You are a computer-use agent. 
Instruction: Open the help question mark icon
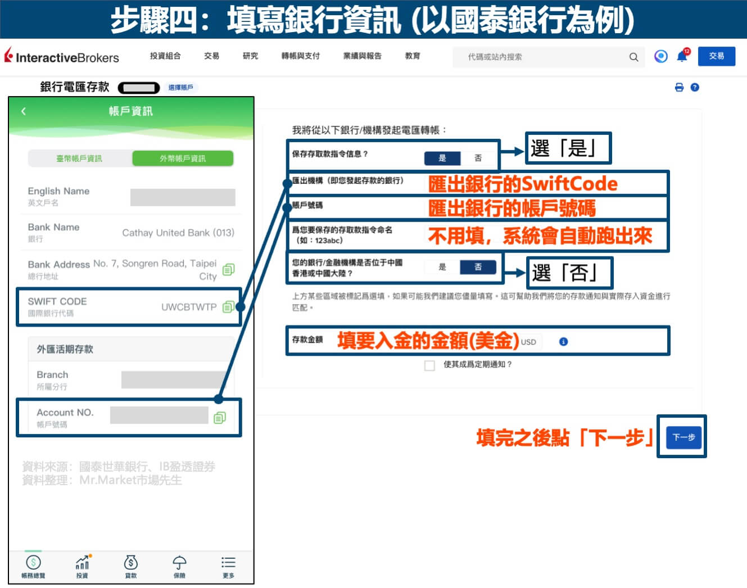tap(695, 87)
